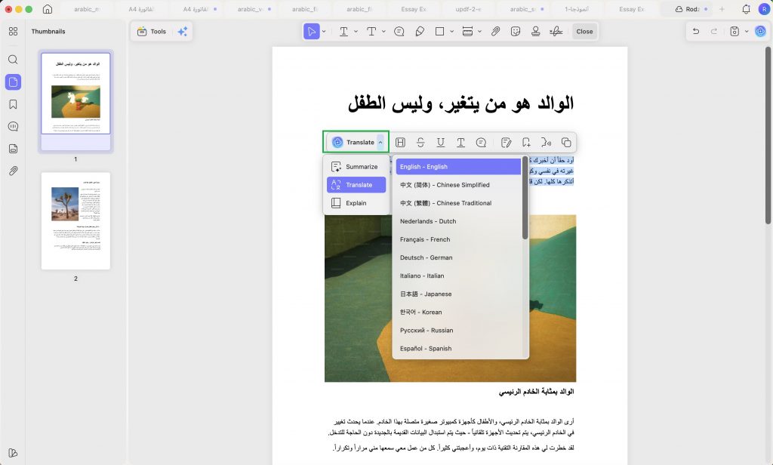Switch to the updf-2 tab
The image size is (773, 465).
point(468,9)
